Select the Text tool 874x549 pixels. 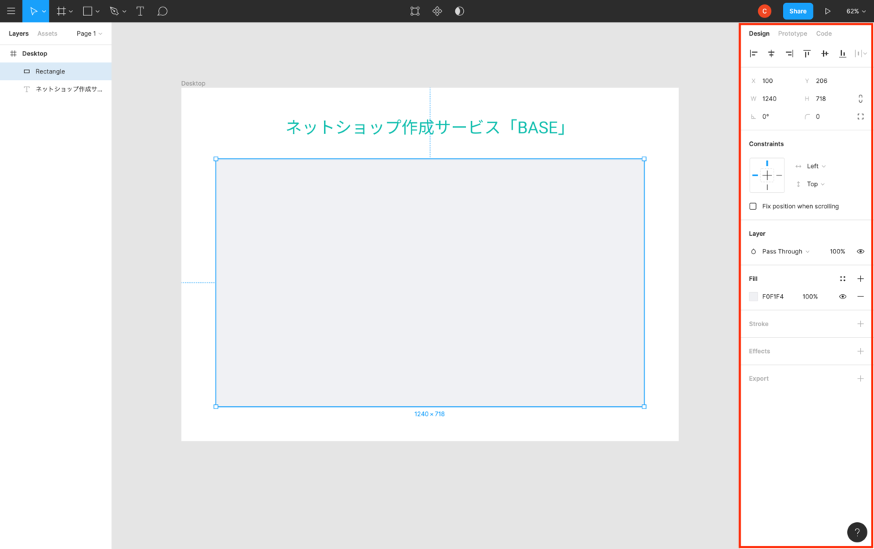coord(140,11)
